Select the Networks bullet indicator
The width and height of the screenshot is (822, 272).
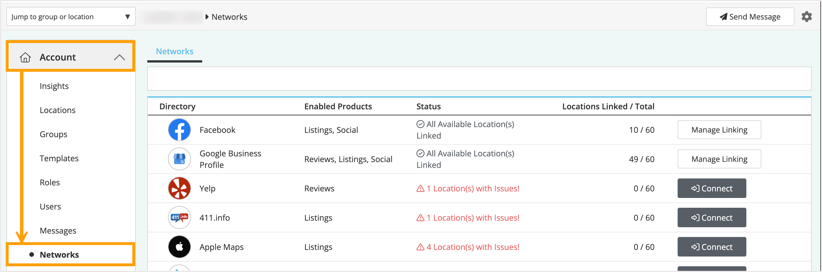[x=31, y=254]
